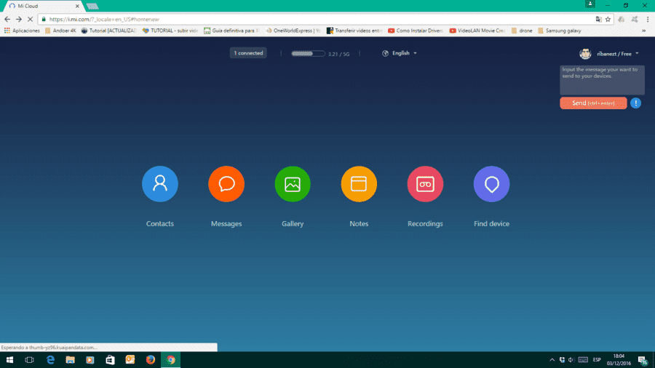The width and height of the screenshot is (655, 368).
Task: Click the 3.21 / 5G storage text
Action: pyautogui.click(x=338, y=55)
